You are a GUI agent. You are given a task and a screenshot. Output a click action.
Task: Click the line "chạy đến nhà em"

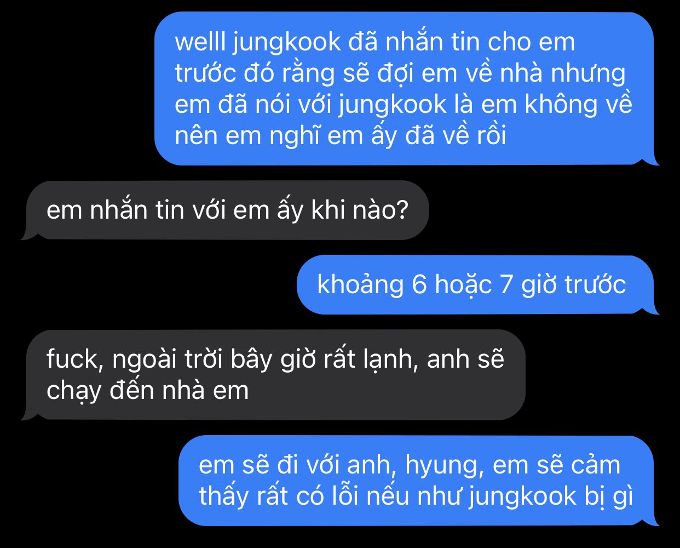coord(148,391)
